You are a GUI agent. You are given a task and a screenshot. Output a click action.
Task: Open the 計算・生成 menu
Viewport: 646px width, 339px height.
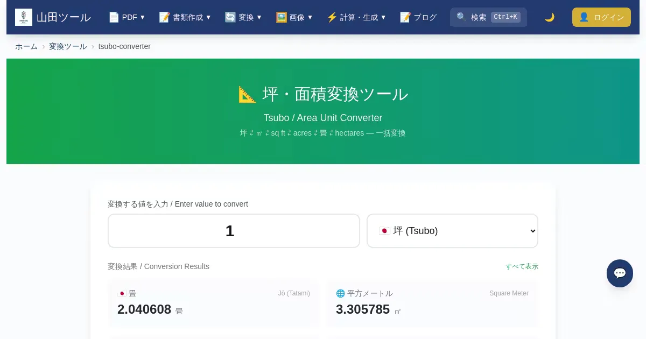point(356,17)
